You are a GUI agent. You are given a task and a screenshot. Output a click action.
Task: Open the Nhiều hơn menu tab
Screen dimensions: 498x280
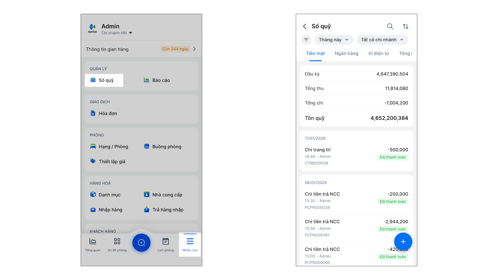[190, 245]
